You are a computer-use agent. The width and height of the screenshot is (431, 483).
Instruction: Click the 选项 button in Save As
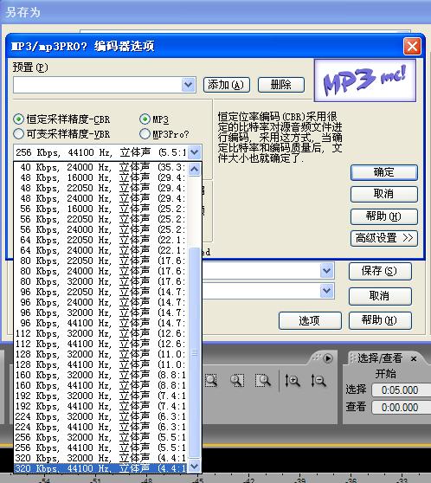tap(310, 320)
